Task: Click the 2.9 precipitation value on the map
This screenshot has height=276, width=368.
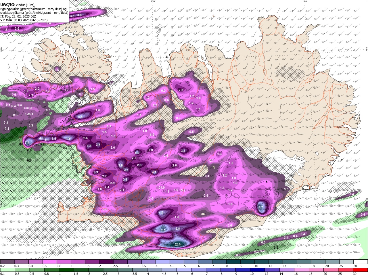Action: pyautogui.click(x=151, y=150)
